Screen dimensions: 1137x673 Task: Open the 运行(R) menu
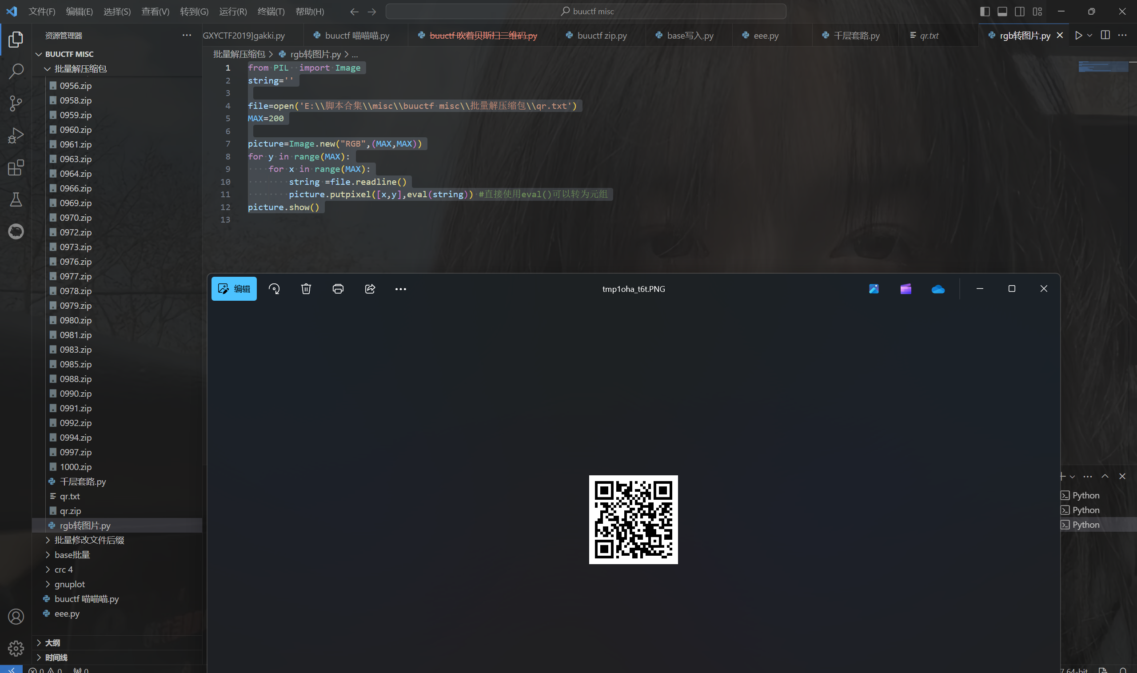point(233,12)
